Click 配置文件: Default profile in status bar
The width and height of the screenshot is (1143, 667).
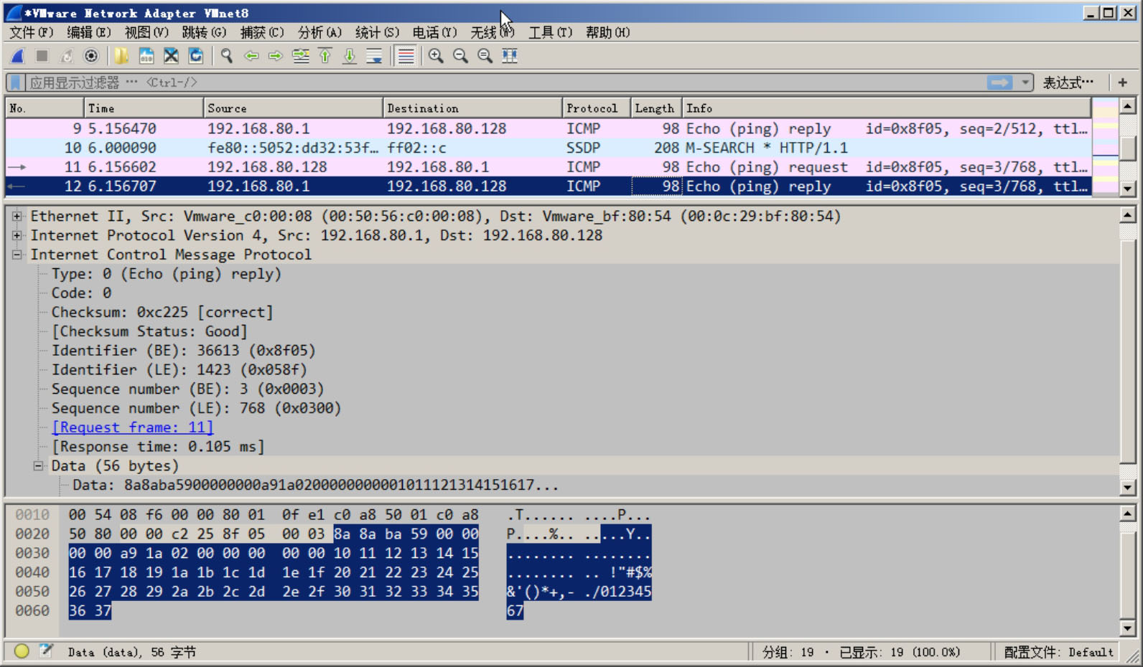(1058, 652)
